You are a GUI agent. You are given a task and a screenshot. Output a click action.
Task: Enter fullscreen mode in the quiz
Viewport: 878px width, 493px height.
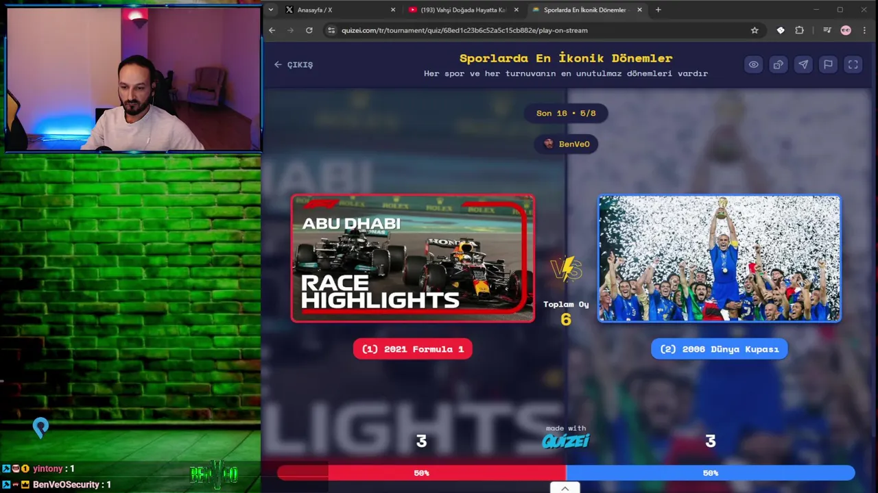(853, 64)
